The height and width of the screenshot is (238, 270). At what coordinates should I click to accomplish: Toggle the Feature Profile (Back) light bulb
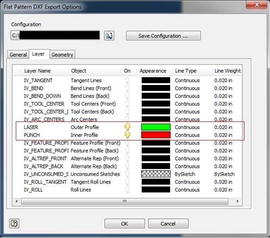(127, 151)
